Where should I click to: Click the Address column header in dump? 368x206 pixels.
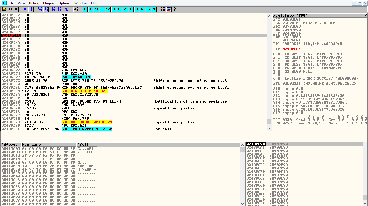click(11, 145)
